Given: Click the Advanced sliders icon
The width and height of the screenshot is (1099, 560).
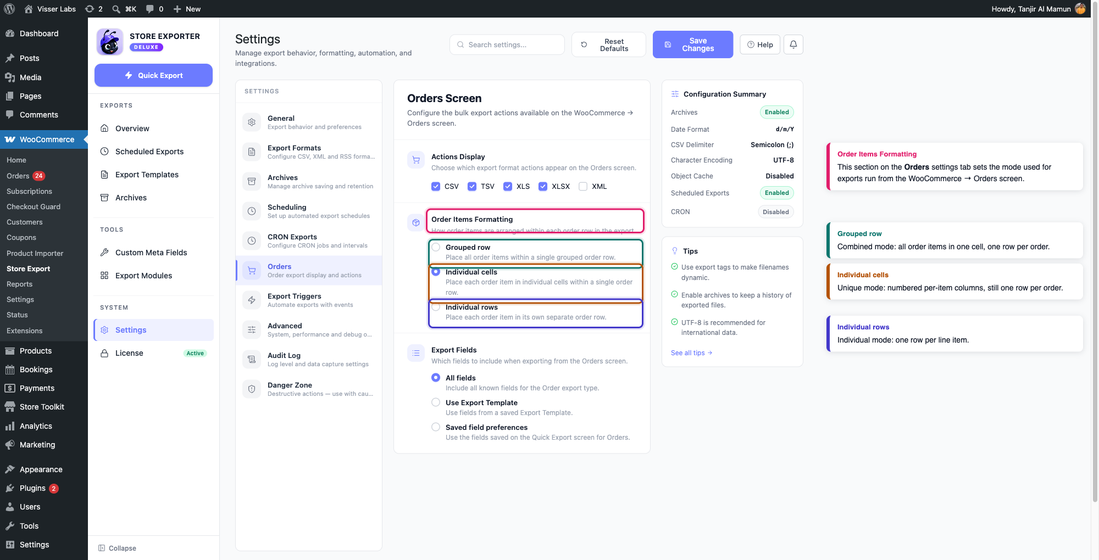Looking at the screenshot, I should pos(252,329).
